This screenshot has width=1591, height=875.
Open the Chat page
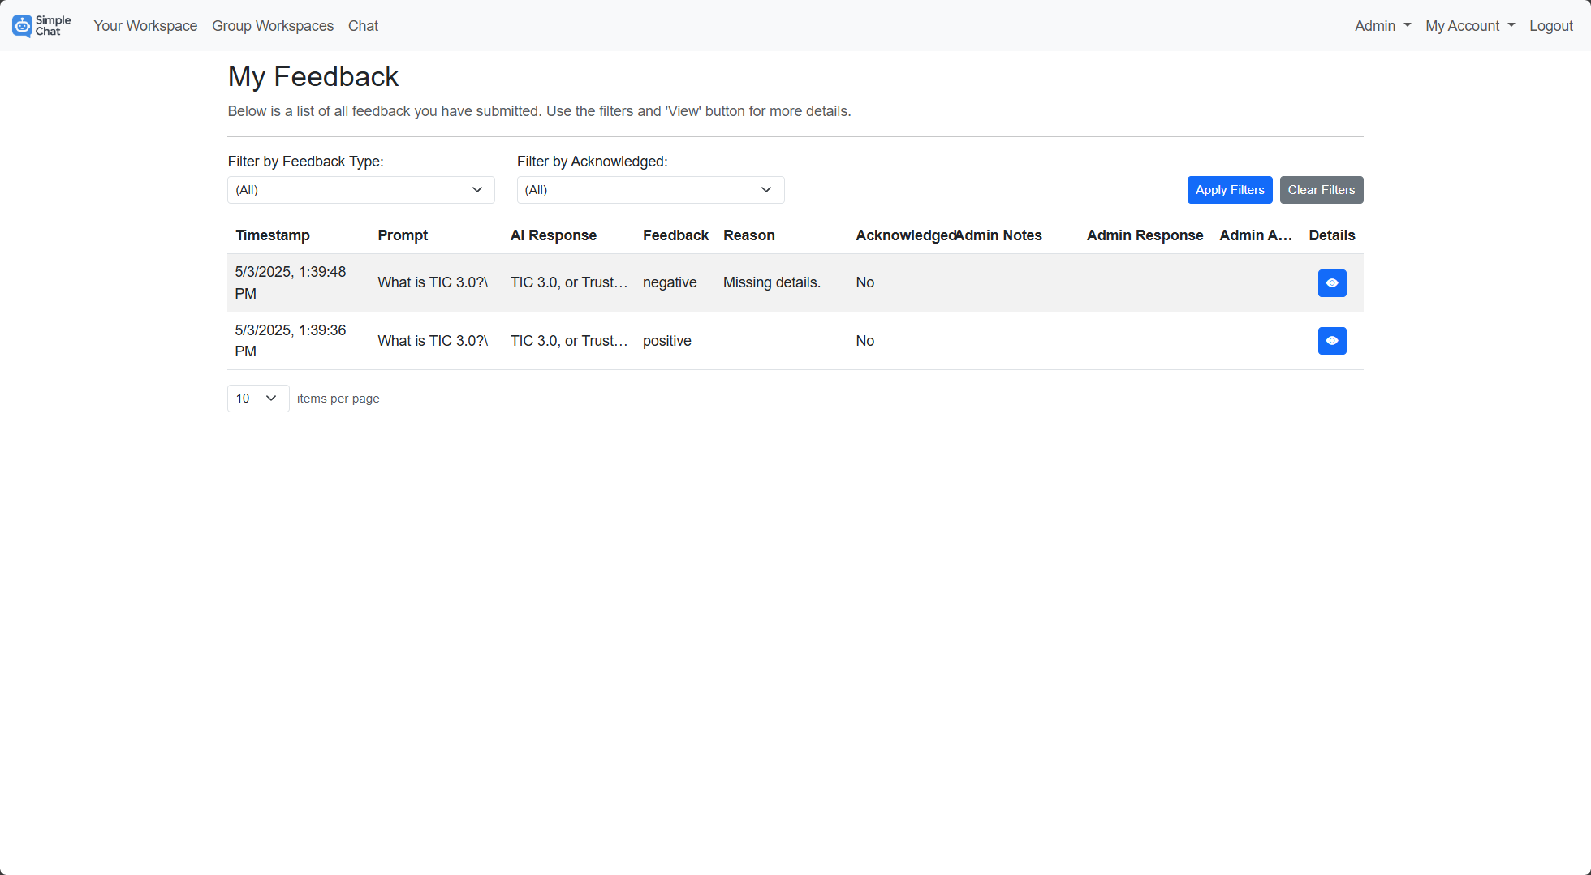click(x=362, y=25)
